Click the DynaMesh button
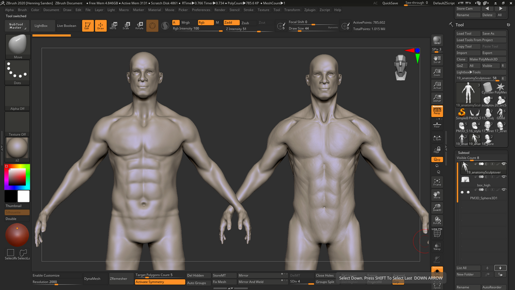515x290 pixels. [92, 279]
